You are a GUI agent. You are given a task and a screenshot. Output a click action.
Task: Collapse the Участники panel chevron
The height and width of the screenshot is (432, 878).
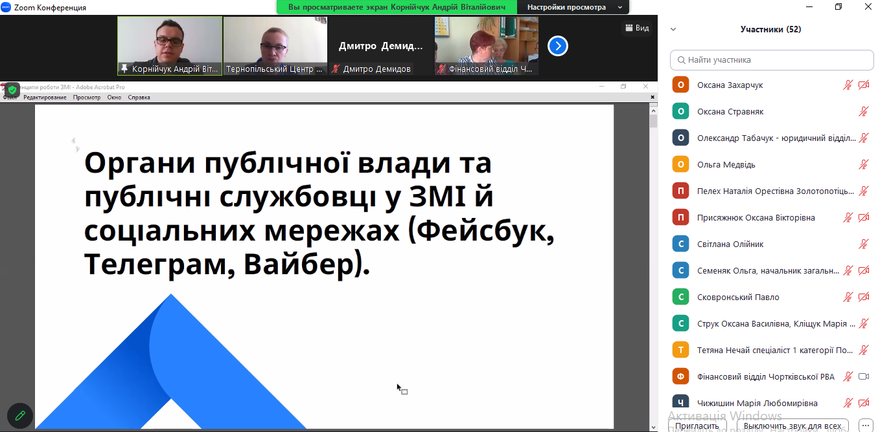(673, 29)
